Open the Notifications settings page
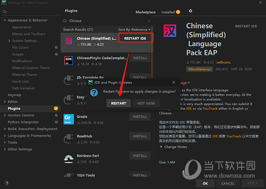The image size is (266, 189). 22,61
